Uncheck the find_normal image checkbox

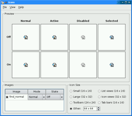(x=7, y=97)
